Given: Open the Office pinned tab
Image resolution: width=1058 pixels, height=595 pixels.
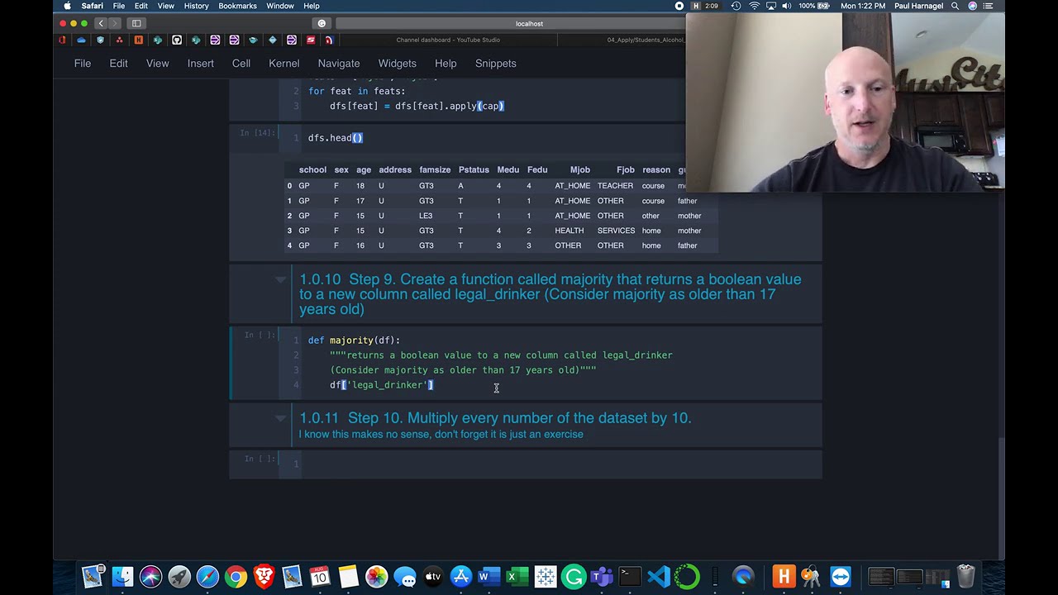Looking at the screenshot, I should [63, 40].
